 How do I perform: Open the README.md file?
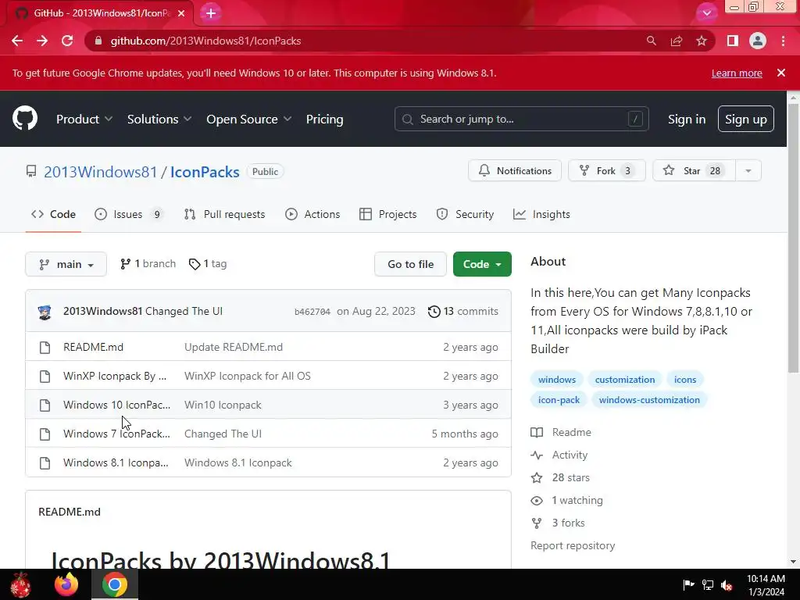[94, 347]
